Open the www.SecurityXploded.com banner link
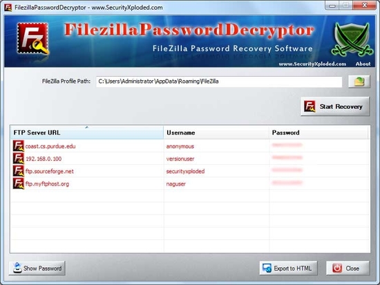 coord(312,64)
